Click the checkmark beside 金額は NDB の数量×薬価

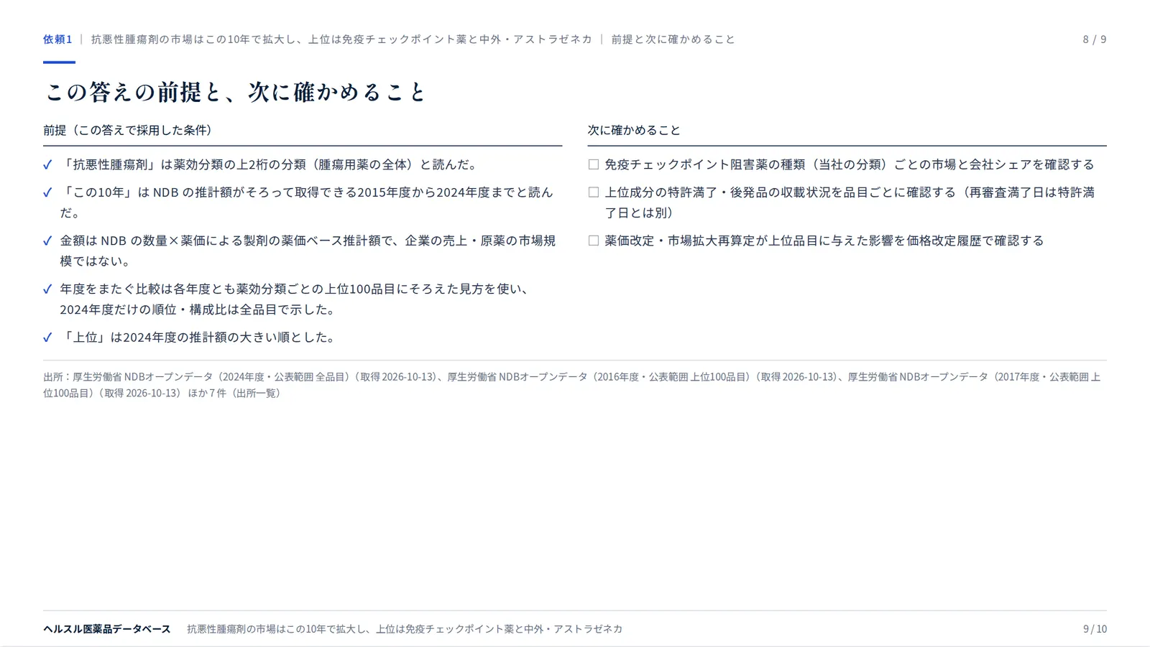coord(47,241)
